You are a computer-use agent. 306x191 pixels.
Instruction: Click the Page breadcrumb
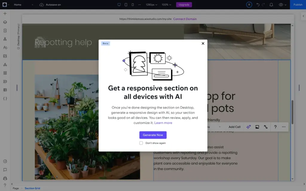16,188
